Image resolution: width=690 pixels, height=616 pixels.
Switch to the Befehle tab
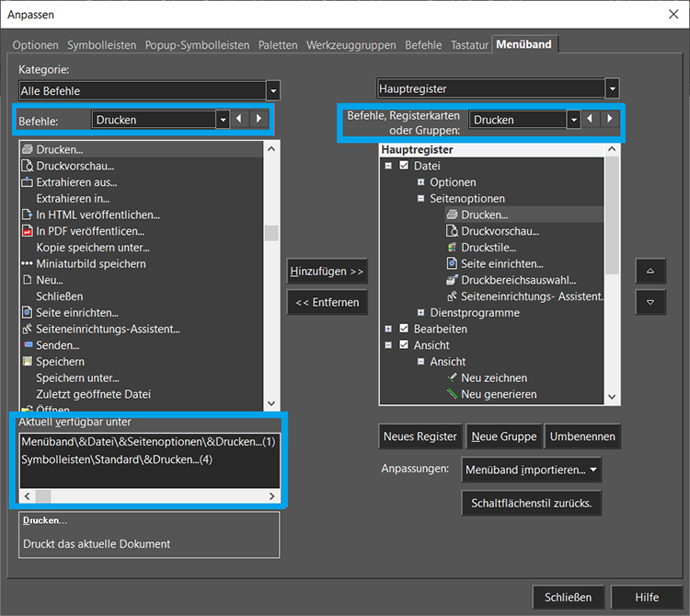[423, 45]
